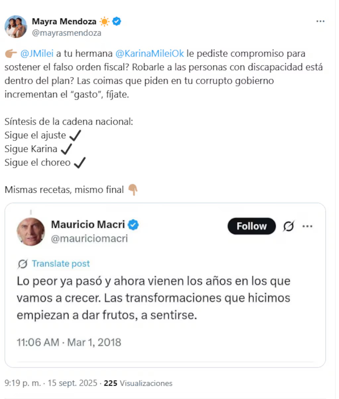Open Mauricio Macri's profile avatar
Viewport: 339px width, 399px height.
point(30,231)
